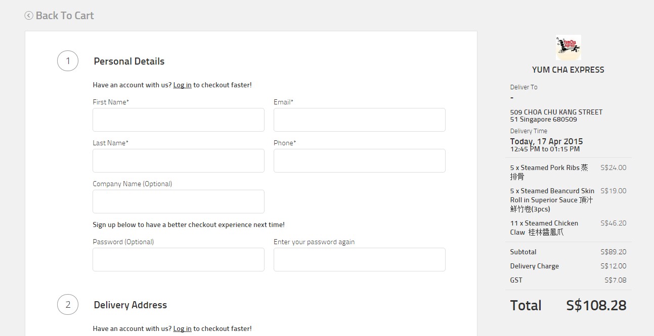Select the Company Name (Optional) field
This screenshot has width=654, height=336.
point(178,201)
